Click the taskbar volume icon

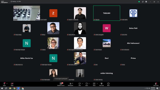point(149,88)
